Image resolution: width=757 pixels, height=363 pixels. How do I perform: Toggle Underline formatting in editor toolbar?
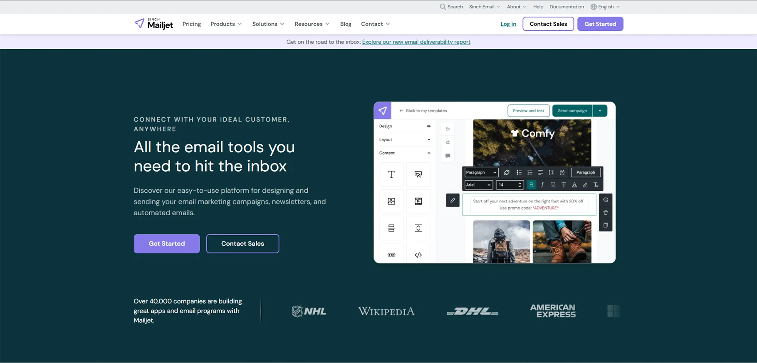(553, 185)
